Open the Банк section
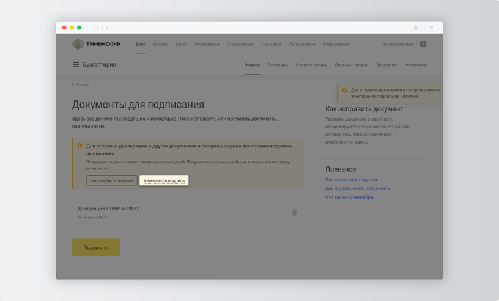 tap(141, 44)
